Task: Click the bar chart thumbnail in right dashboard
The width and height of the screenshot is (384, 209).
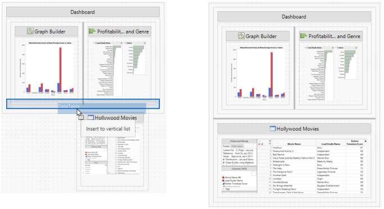Action: tap(257, 73)
